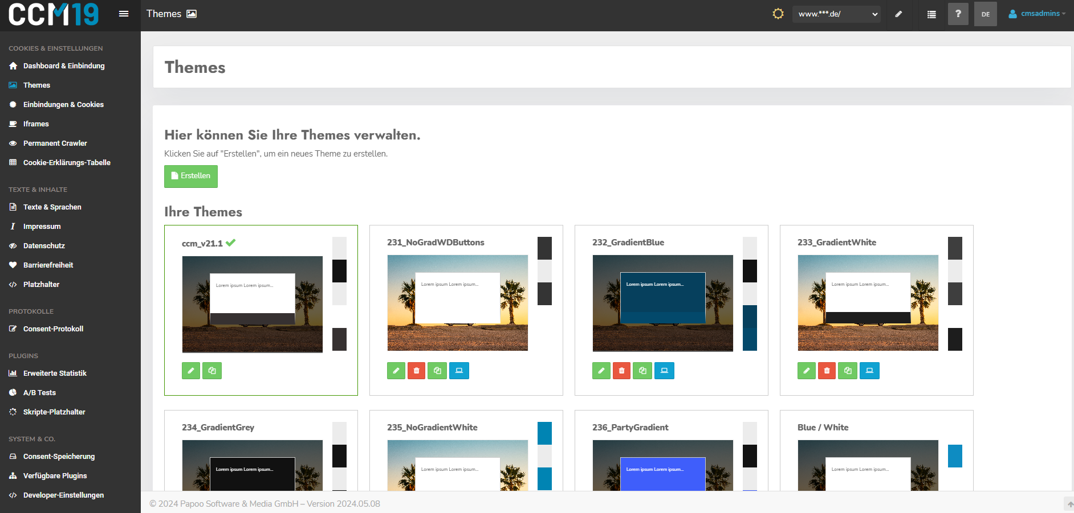Image resolution: width=1074 pixels, height=513 pixels.
Task: Edit the 231_NoGradWDButtons theme
Action: (x=396, y=371)
